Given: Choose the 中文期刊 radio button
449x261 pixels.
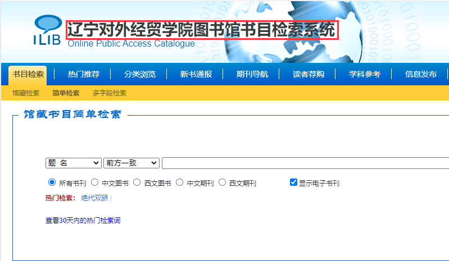Looking at the screenshot, I should [x=179, y=182].
